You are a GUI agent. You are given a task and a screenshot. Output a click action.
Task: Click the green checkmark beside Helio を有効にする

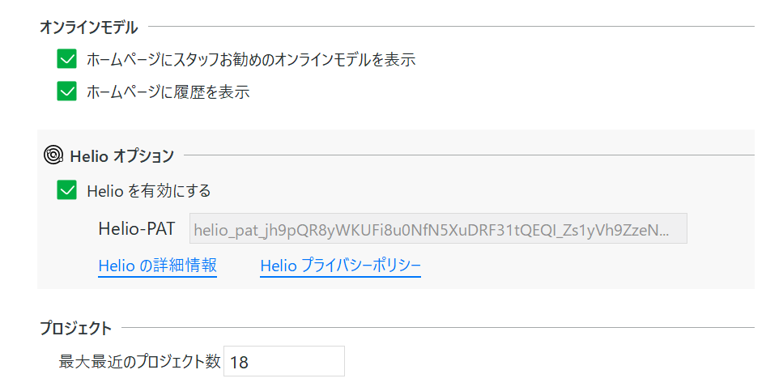pos(67,190)
